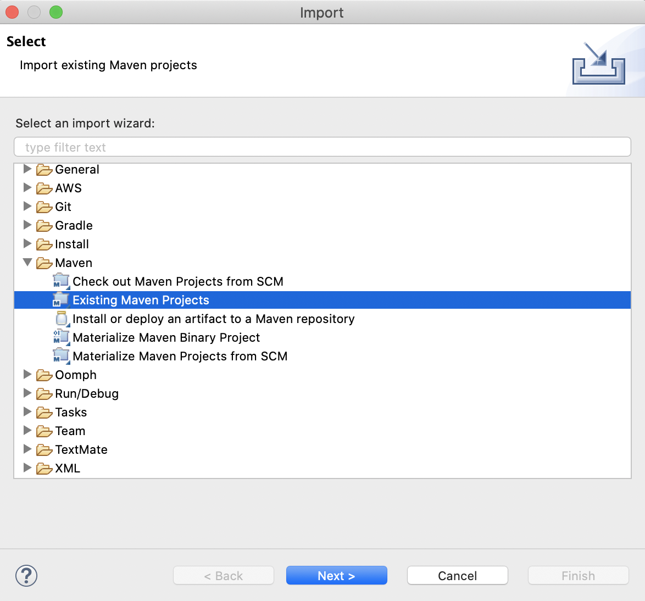Collapse the Maven category
The width and height of the screenshot is (645, 601).
click(x=27, y=263)
